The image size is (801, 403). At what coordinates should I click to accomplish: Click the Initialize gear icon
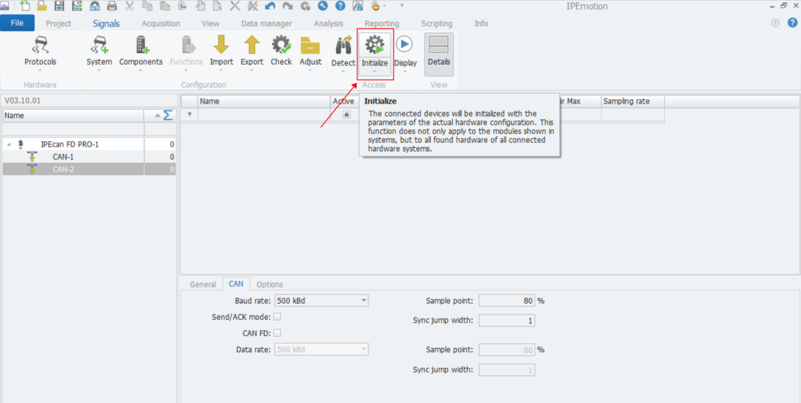pyautogui.click(x=374, y=46)
